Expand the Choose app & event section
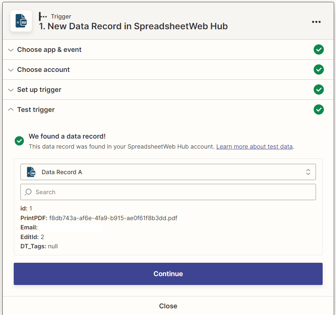336x315 pixels. point(49,50)
